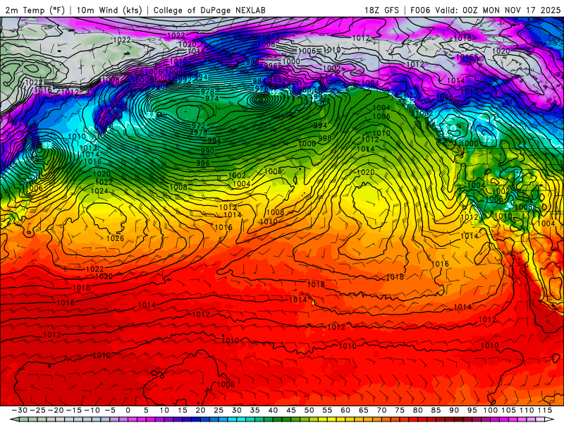Click the '60' value on the temperature scale
This screenshot has height=423, width=564.
point(345,410)
